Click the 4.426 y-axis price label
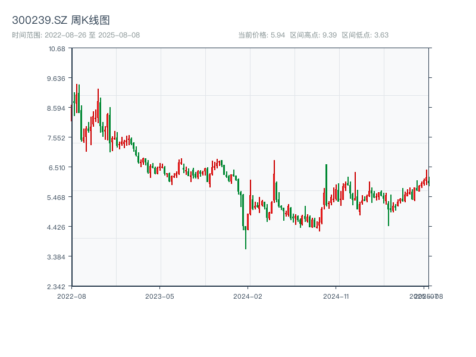The width and height of the screenshot is (476, 357). (57, 227)
